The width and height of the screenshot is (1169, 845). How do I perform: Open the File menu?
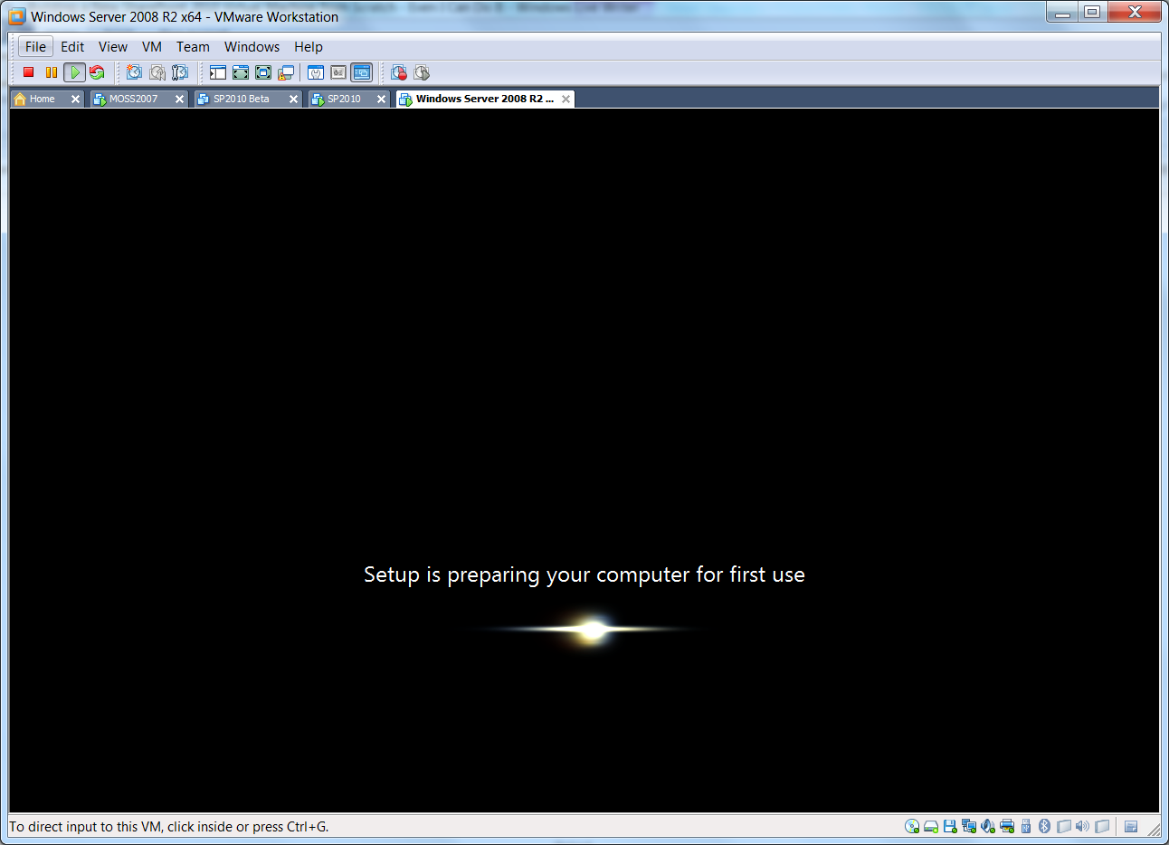point(35,47)
